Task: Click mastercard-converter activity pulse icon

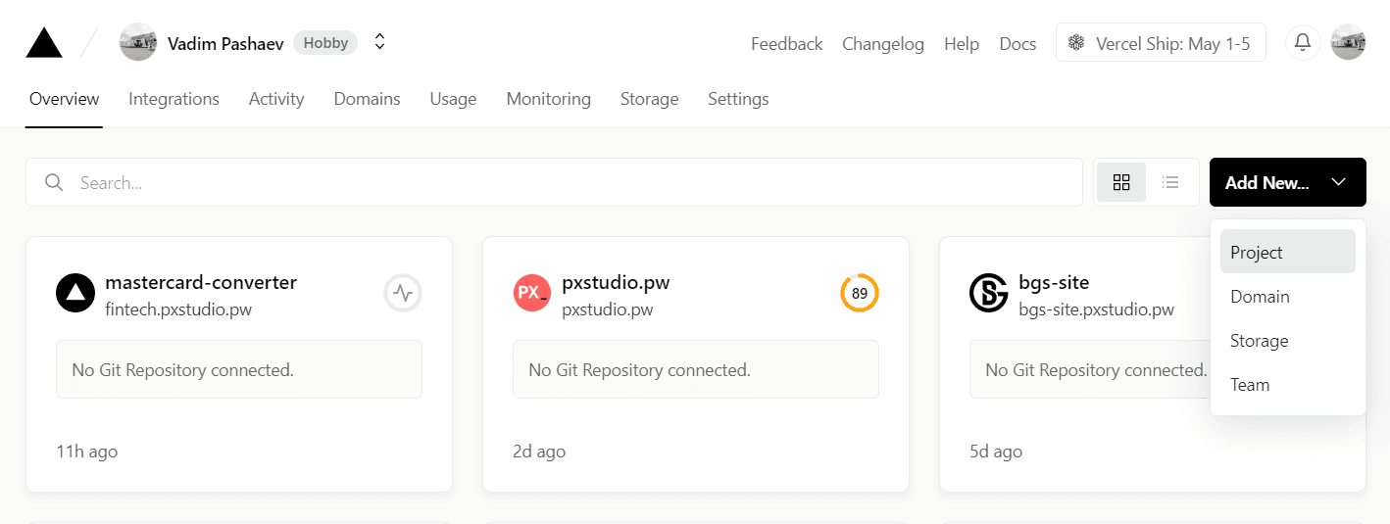Action: point(403,293)
